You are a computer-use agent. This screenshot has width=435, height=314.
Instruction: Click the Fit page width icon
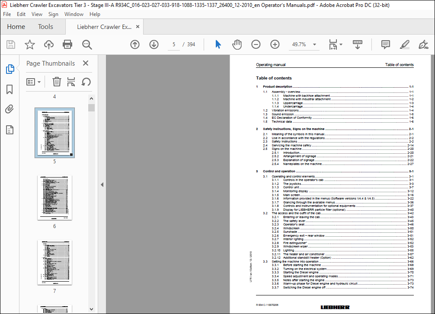333,44
